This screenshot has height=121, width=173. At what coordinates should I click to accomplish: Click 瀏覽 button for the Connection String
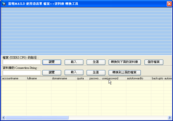click(x=52, y=73)
